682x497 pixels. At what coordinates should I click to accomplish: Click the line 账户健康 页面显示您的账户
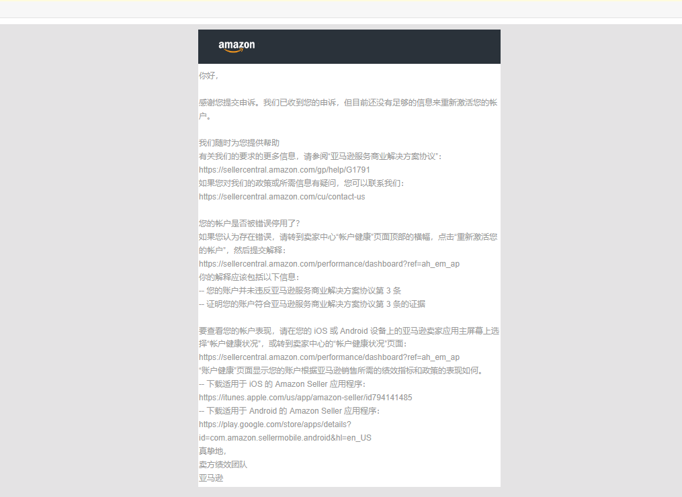(x=341, y=371)
